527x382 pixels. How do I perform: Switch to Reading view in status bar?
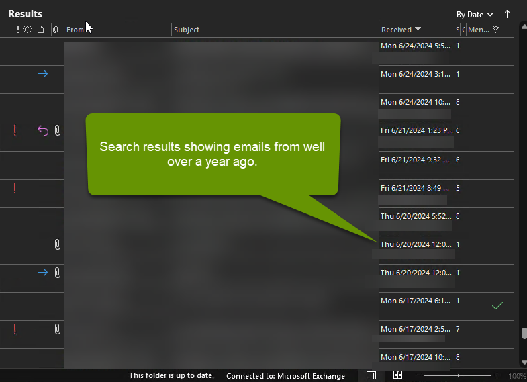point(397,375)
